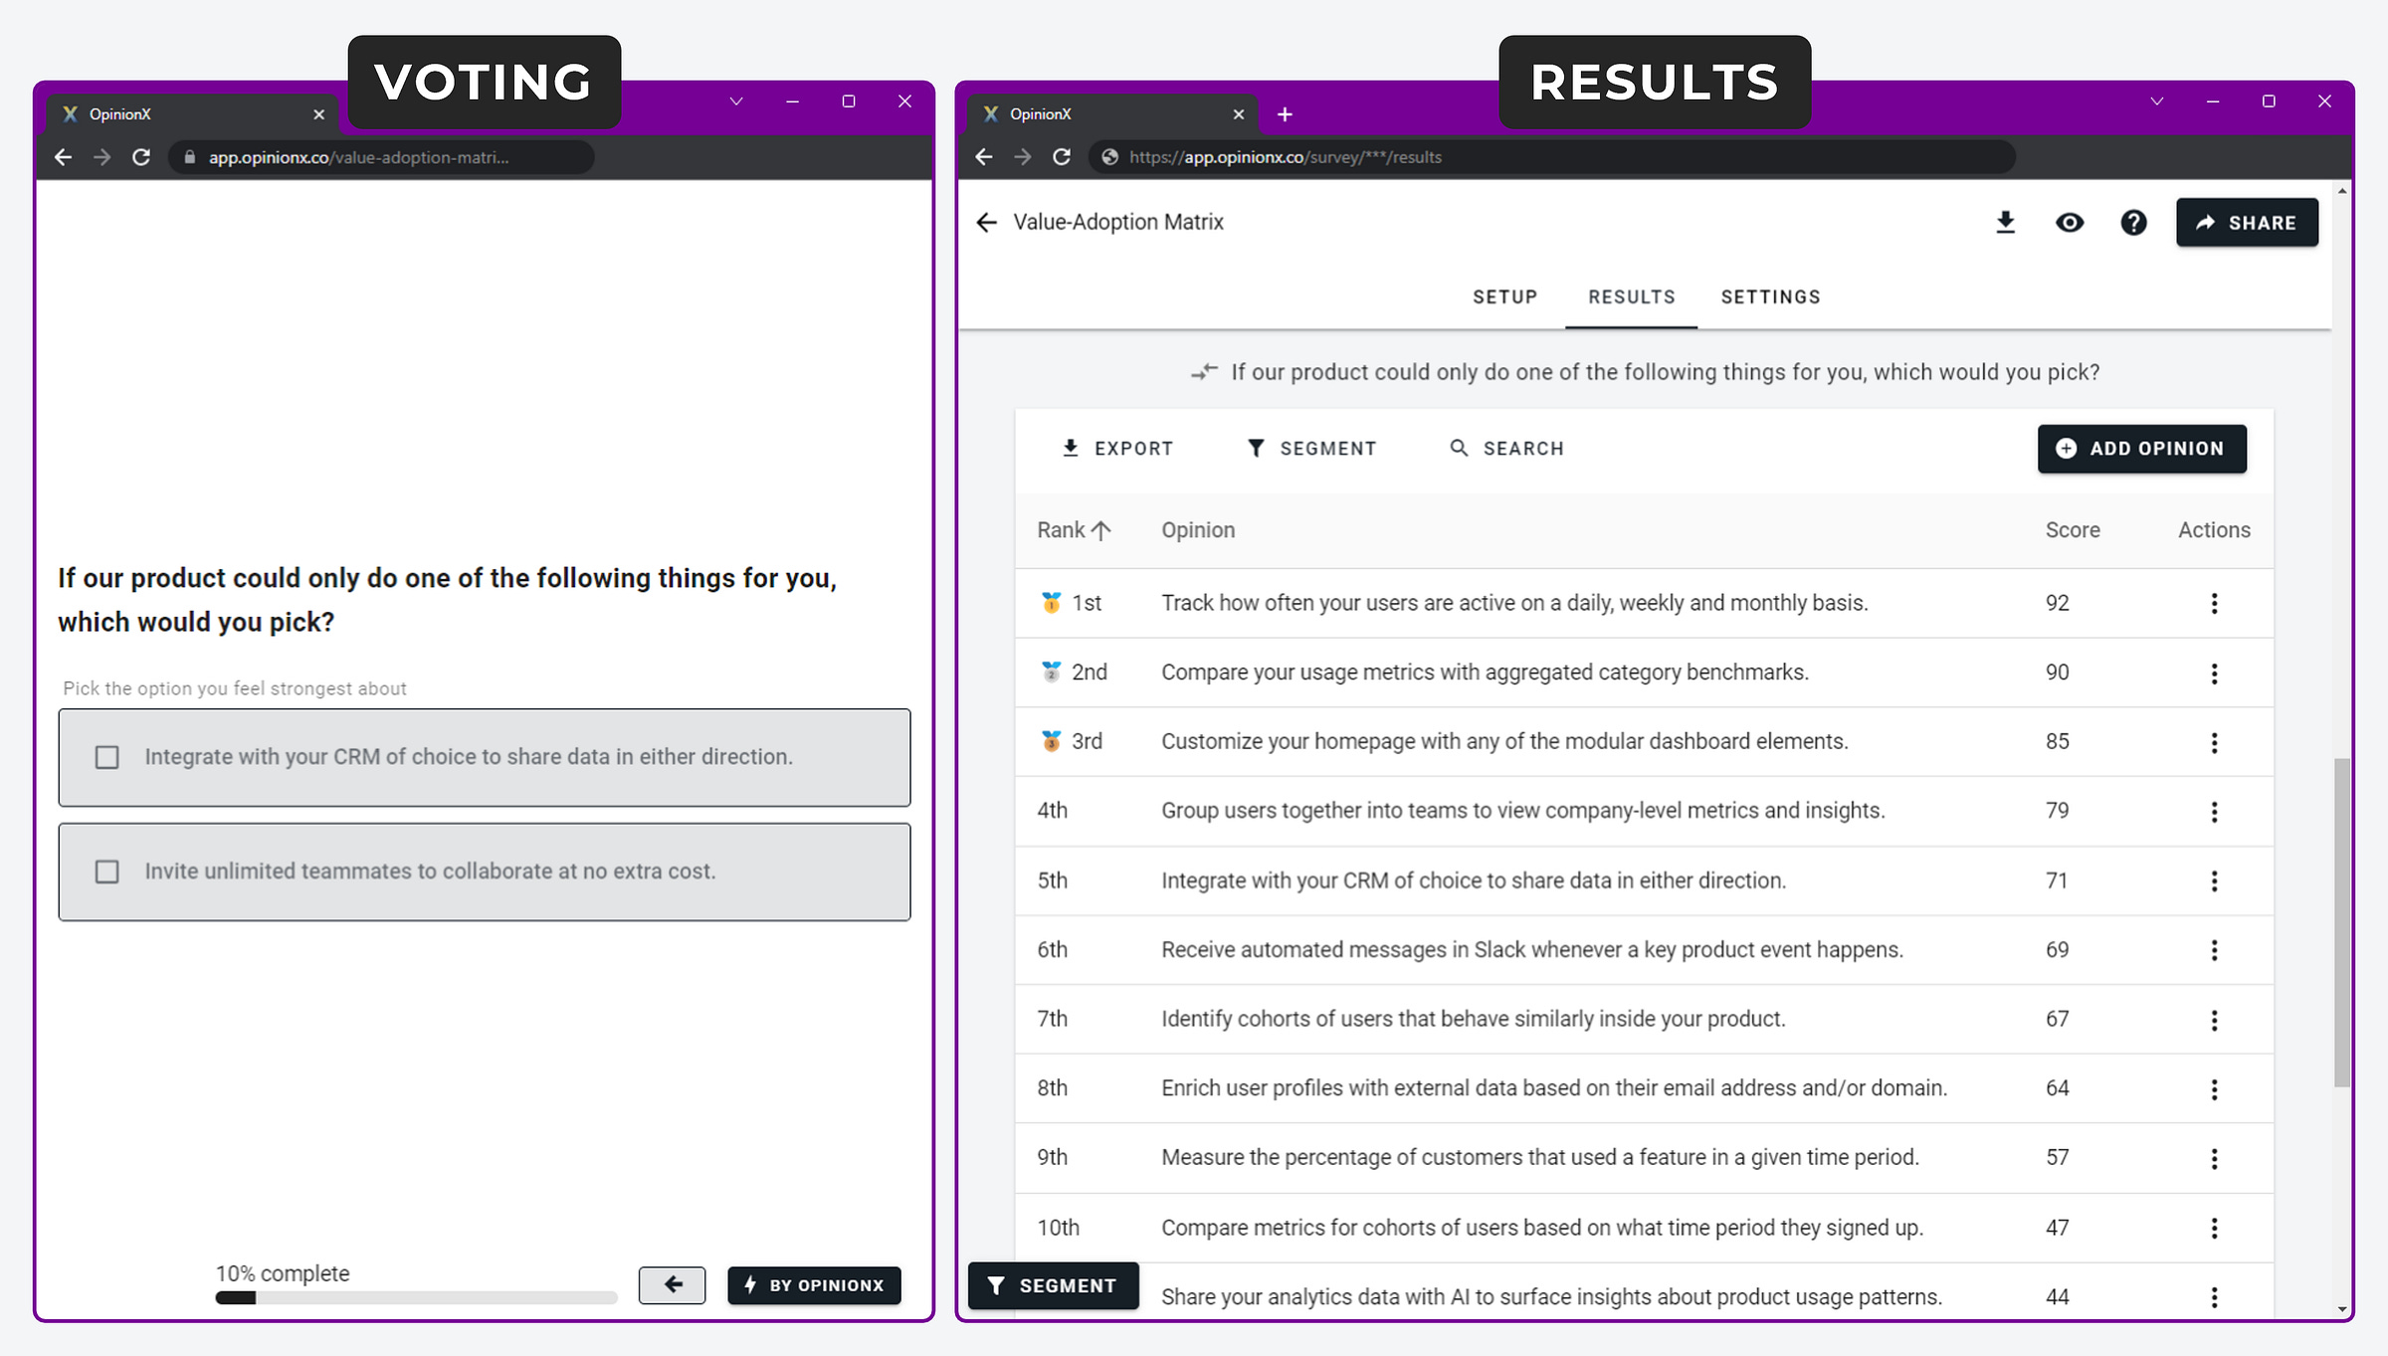Click 'Receive automated messages in Slack' opinion

1532,950
